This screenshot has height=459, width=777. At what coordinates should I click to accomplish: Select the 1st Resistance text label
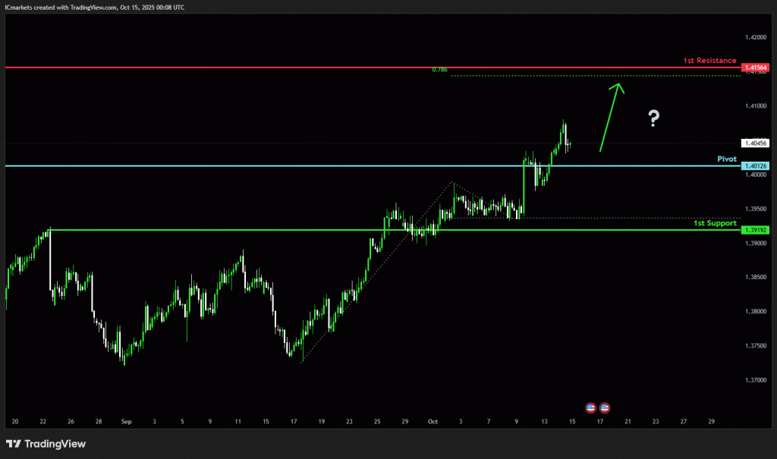tap(709, 61)
